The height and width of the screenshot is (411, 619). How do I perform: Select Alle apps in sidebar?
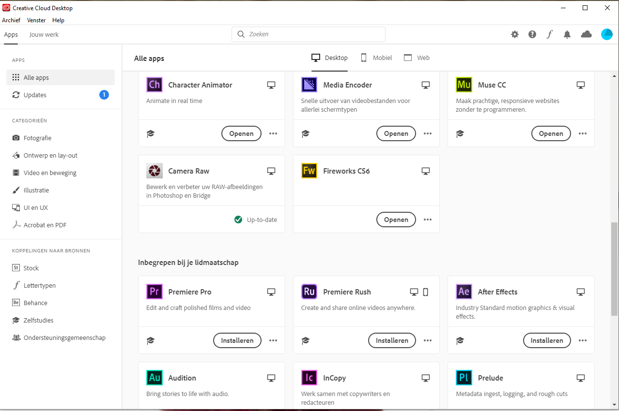(61, 77)
